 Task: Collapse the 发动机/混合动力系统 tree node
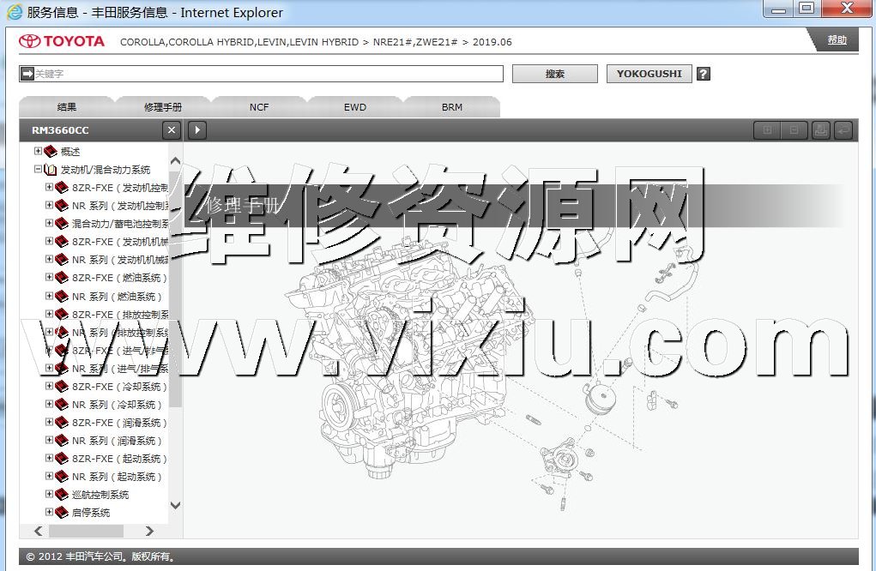(x=38, y=170)
